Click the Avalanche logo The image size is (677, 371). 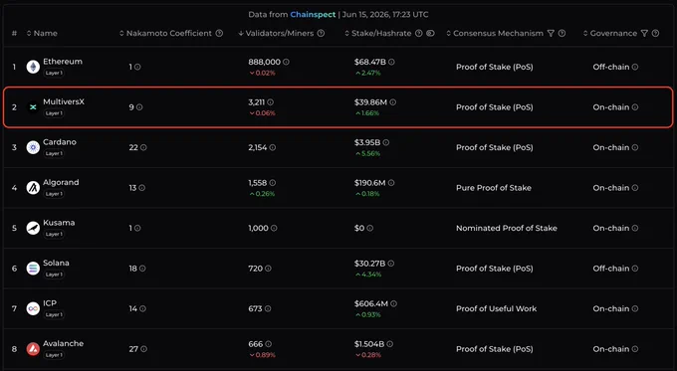click(33, 348)
